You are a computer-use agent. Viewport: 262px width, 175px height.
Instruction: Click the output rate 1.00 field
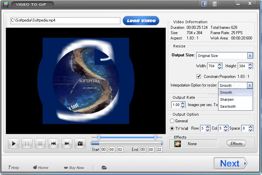(176, 105)
